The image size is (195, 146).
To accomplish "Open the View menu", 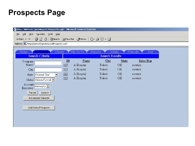I will point(31,34).
